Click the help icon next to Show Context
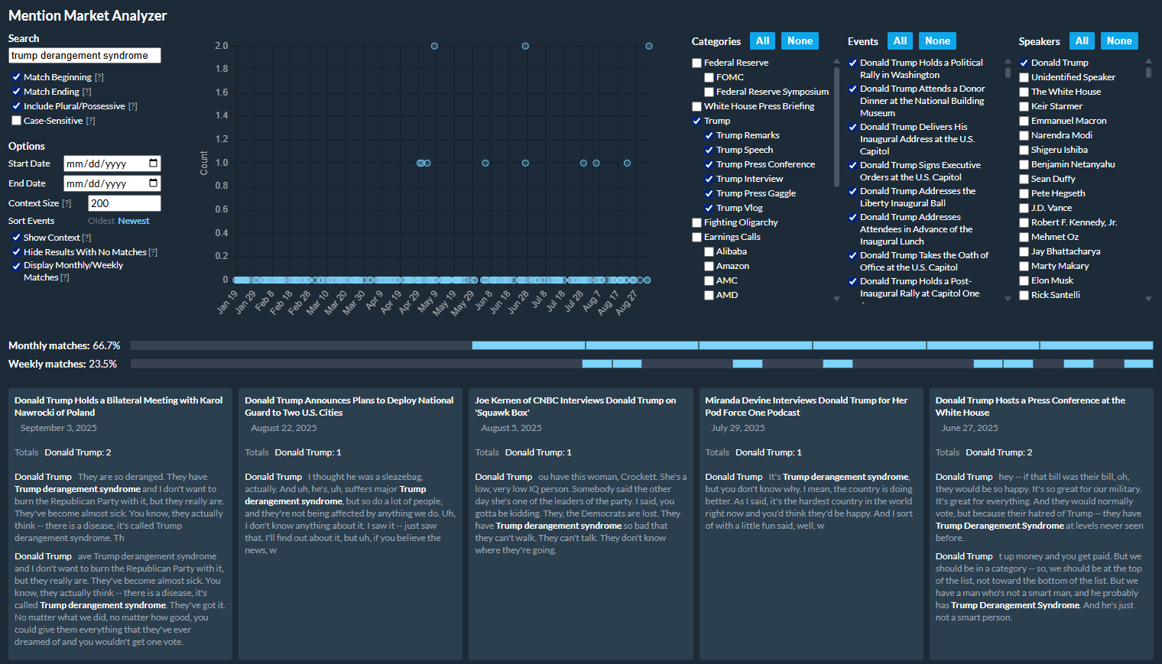Image resolution: width=1162 pixels, height=664 pixels. coord(86,238)
